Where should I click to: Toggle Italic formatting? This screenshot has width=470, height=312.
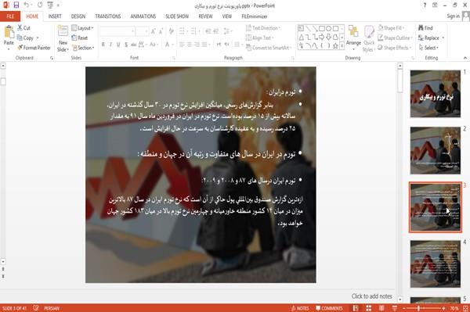point(110,45)
